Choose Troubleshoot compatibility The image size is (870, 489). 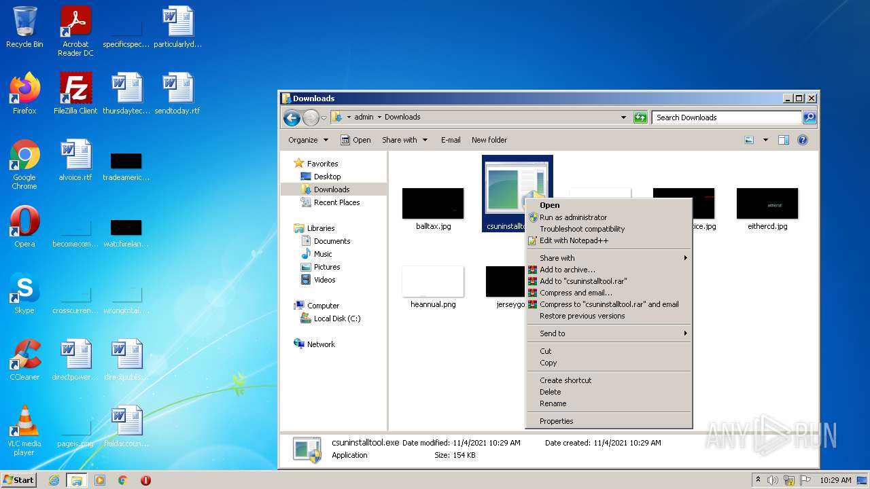609,229
